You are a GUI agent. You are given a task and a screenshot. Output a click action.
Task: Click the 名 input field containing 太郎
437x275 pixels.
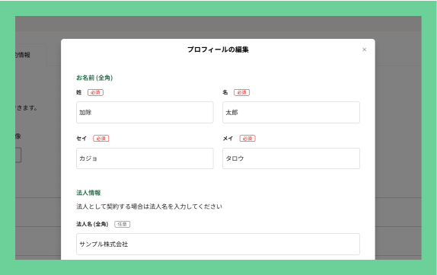point(291,113)
